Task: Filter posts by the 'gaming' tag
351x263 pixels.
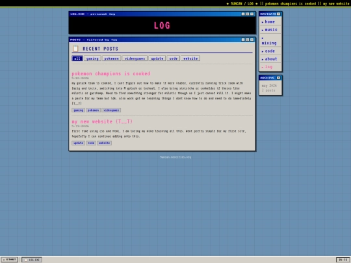Action: 92,58
